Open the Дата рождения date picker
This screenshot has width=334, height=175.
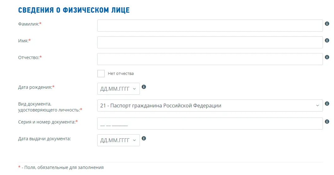coord(118,89)
